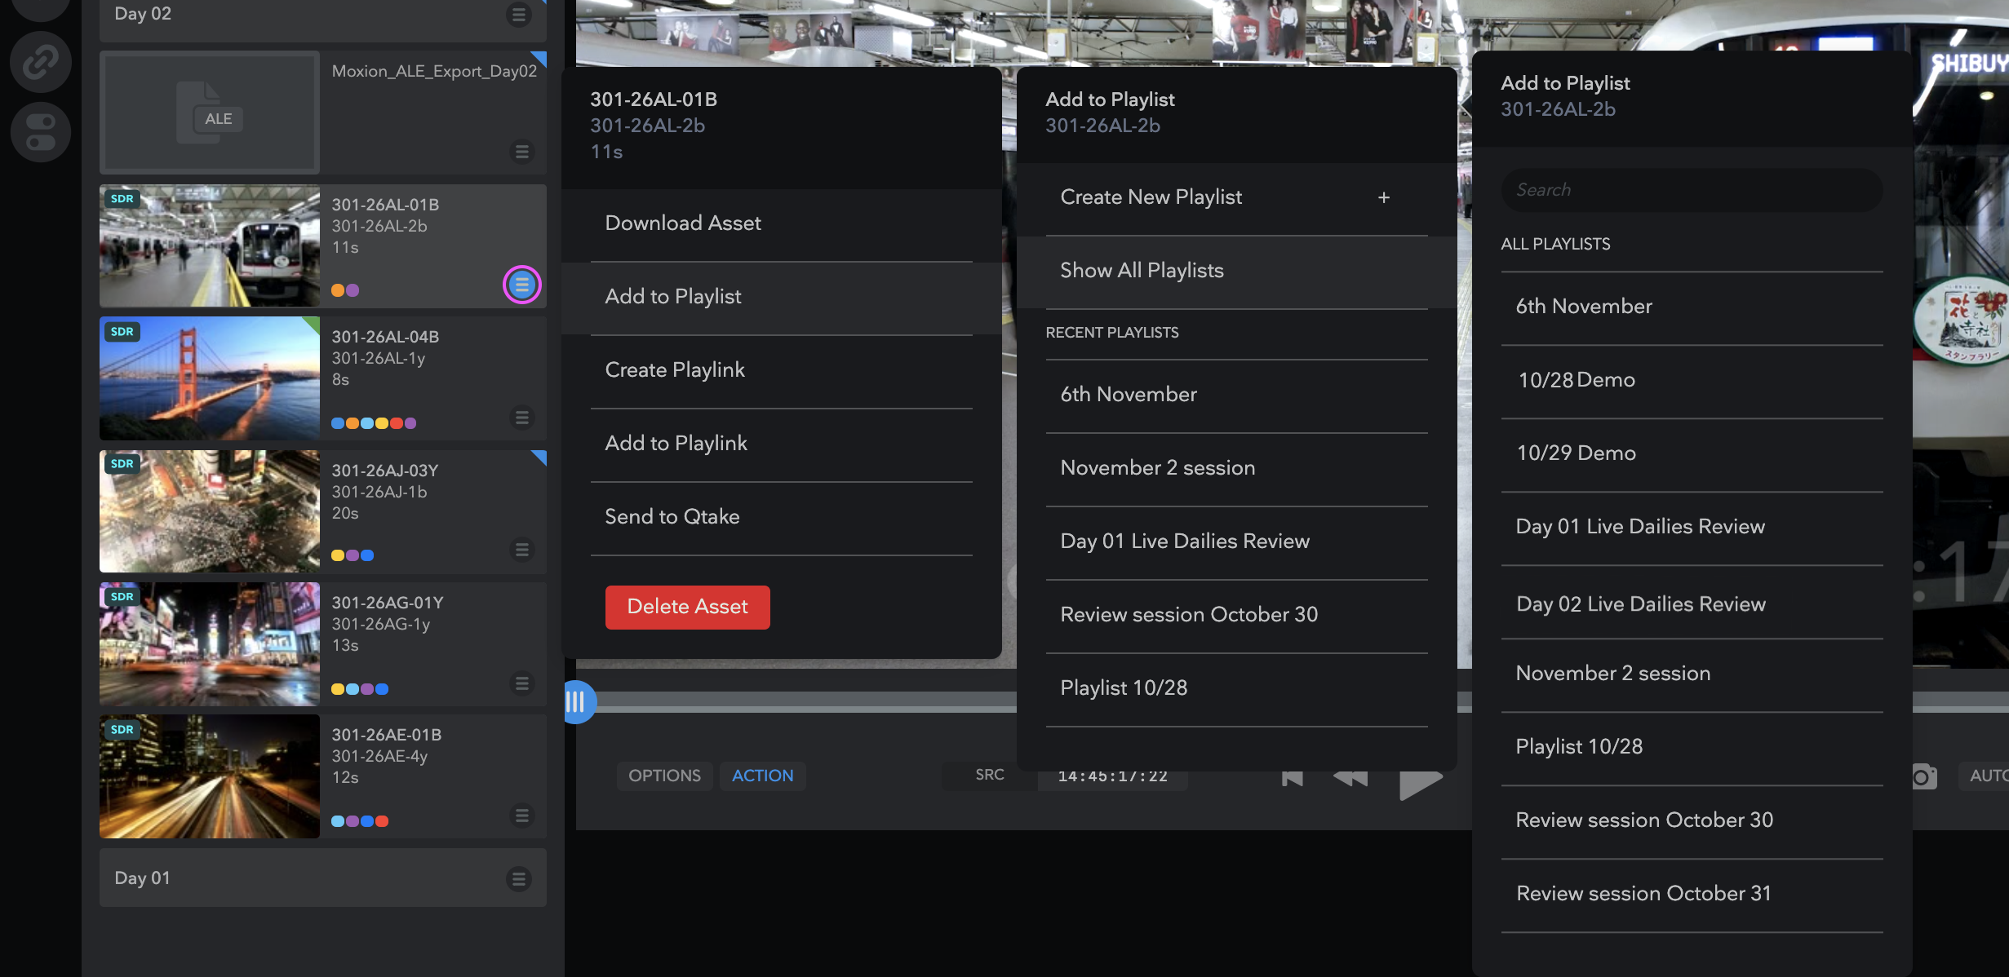Select Show All Playlists
Viewport: 2009px width, 977px height.
(1142, 270)
